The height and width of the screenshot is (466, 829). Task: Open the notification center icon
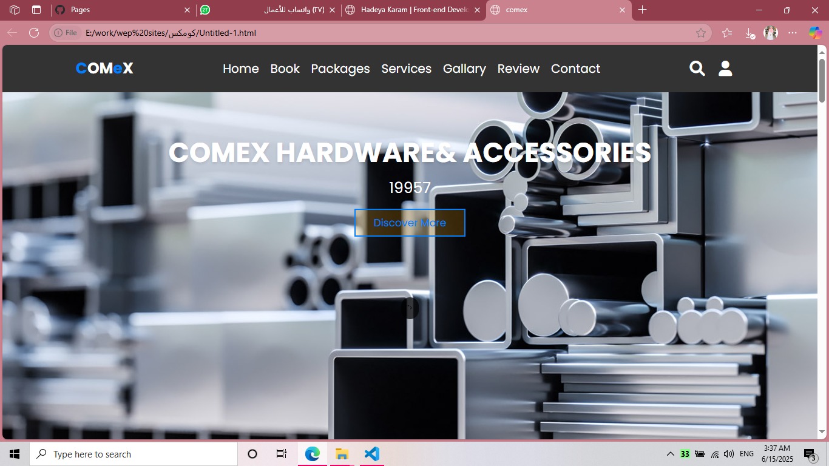[x=810, y=454]
